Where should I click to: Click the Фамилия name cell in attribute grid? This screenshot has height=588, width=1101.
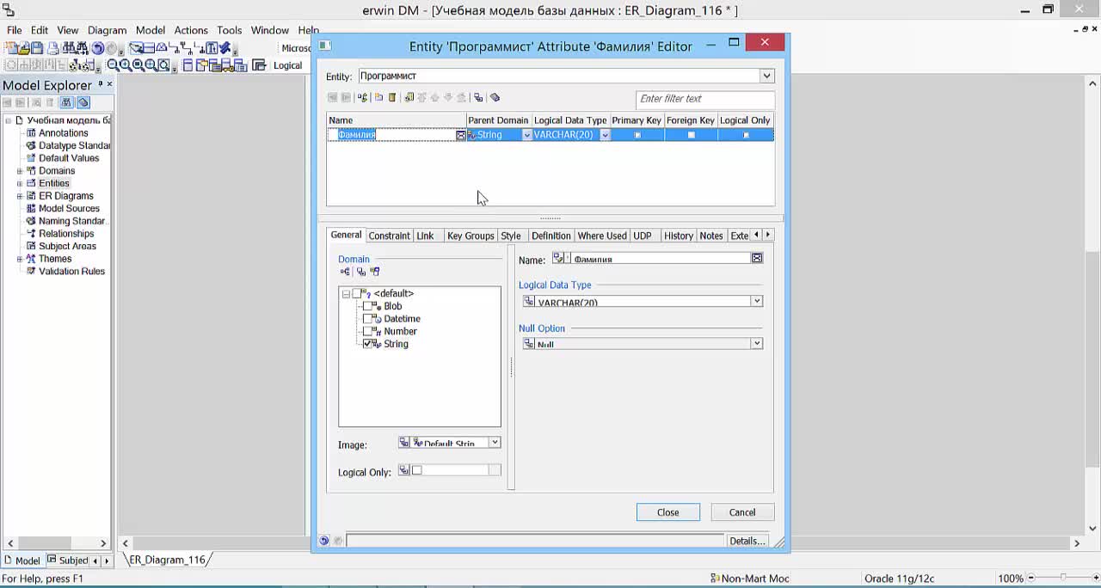397,135
